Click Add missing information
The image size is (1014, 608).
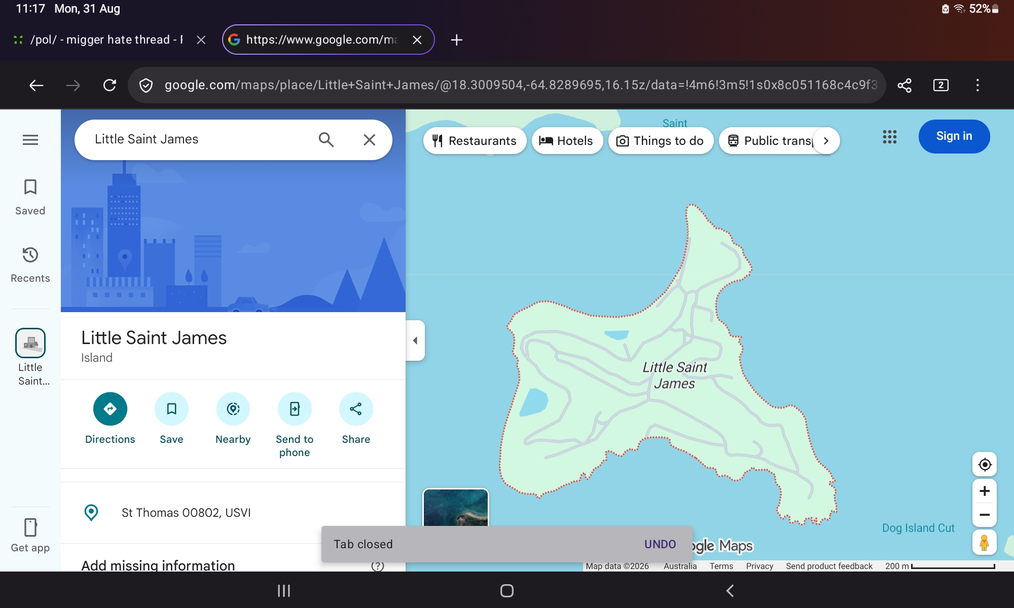pyautogui.click(x=158, y=565)
